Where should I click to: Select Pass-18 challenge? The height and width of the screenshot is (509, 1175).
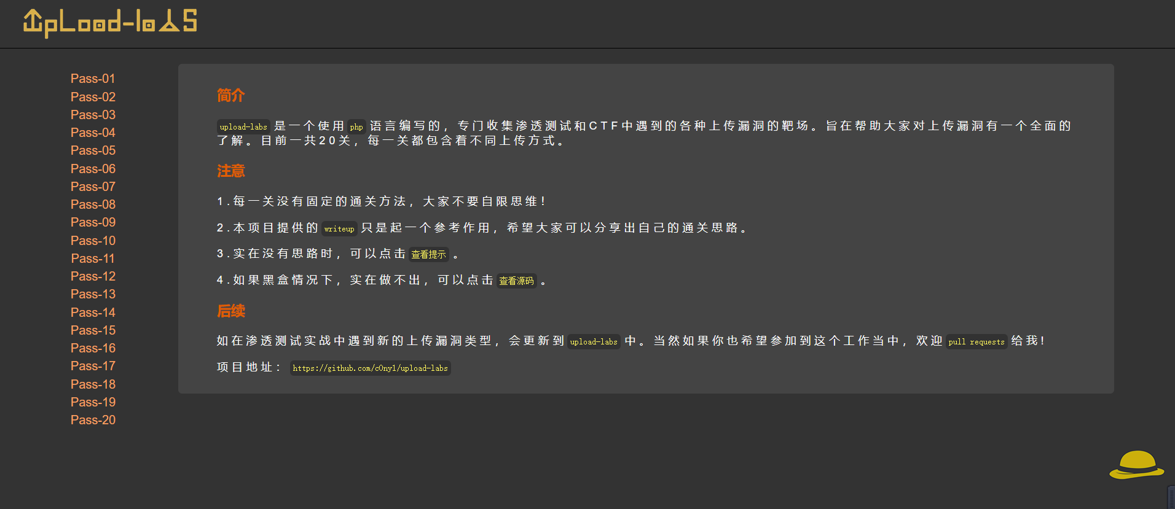(x=93, y=384)
